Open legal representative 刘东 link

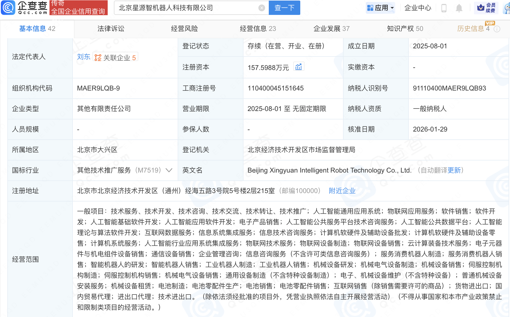click(83, 56)
